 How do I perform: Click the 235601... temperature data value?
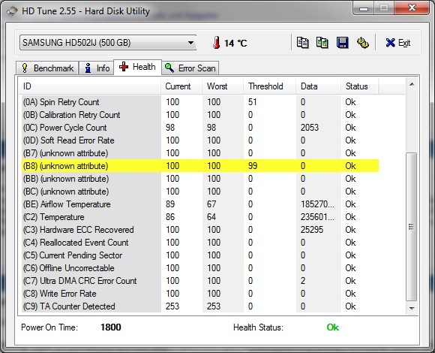318,217
